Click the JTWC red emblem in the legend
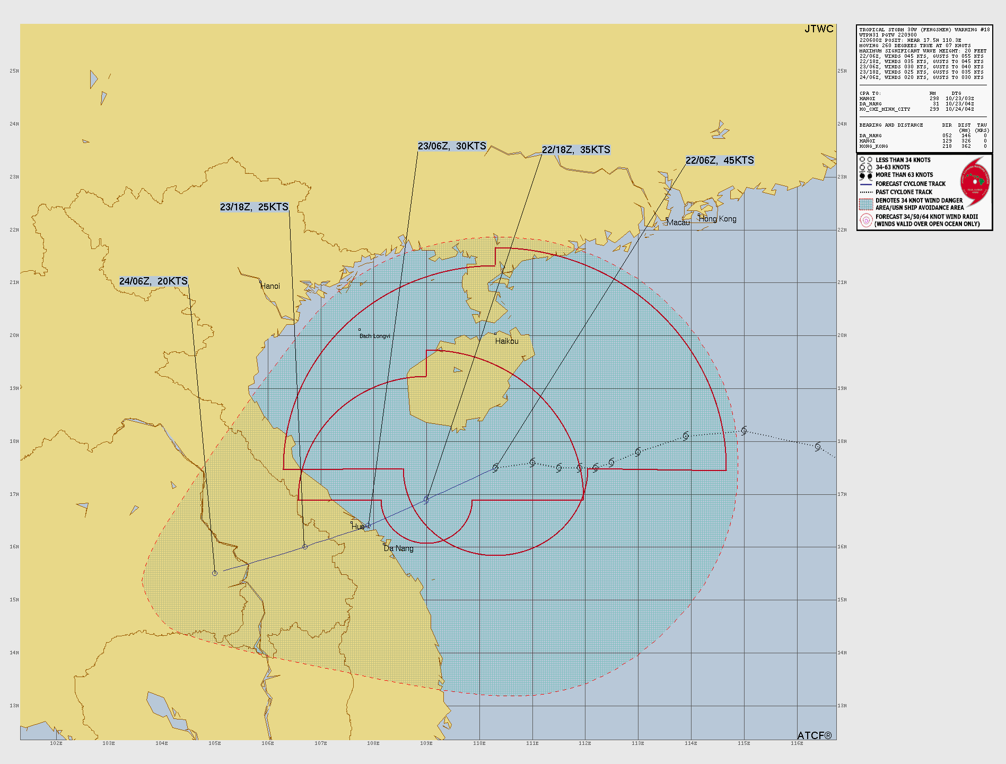Screen dimensions: 1006x764 pos(975,182)
